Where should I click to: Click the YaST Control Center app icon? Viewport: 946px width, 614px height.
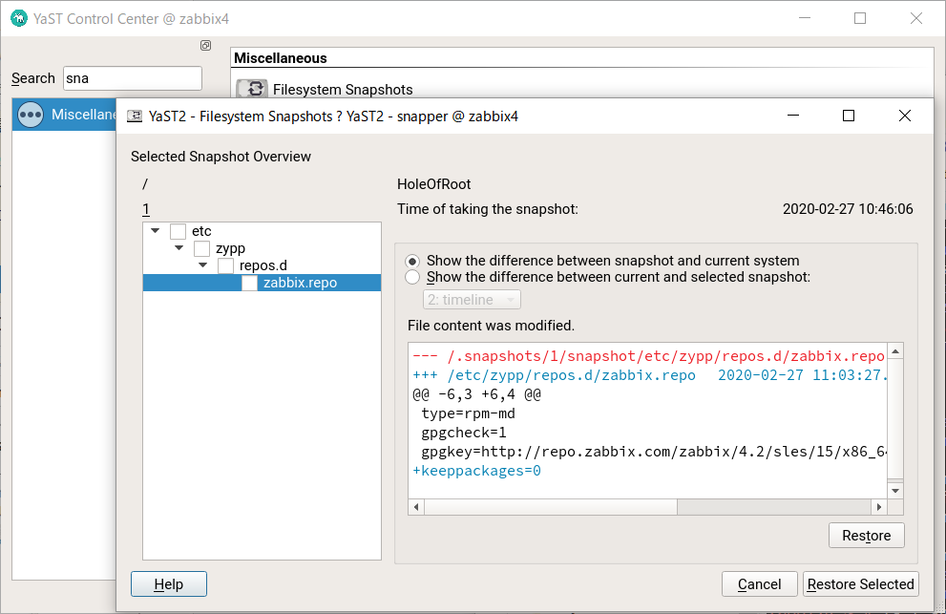coord(19,19)
